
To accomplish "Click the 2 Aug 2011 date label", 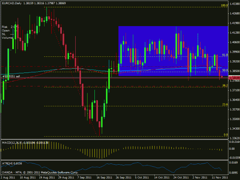I will click(8, 178).
